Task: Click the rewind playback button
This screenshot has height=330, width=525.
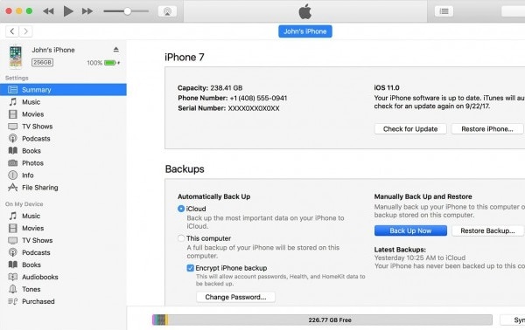Action: click(x=48, y=11)
